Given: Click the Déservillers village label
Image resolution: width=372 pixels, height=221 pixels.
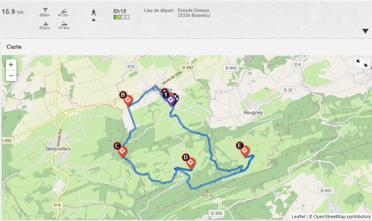Looking at the screenshot, I should pyautogui.click(x=58, y=149).
